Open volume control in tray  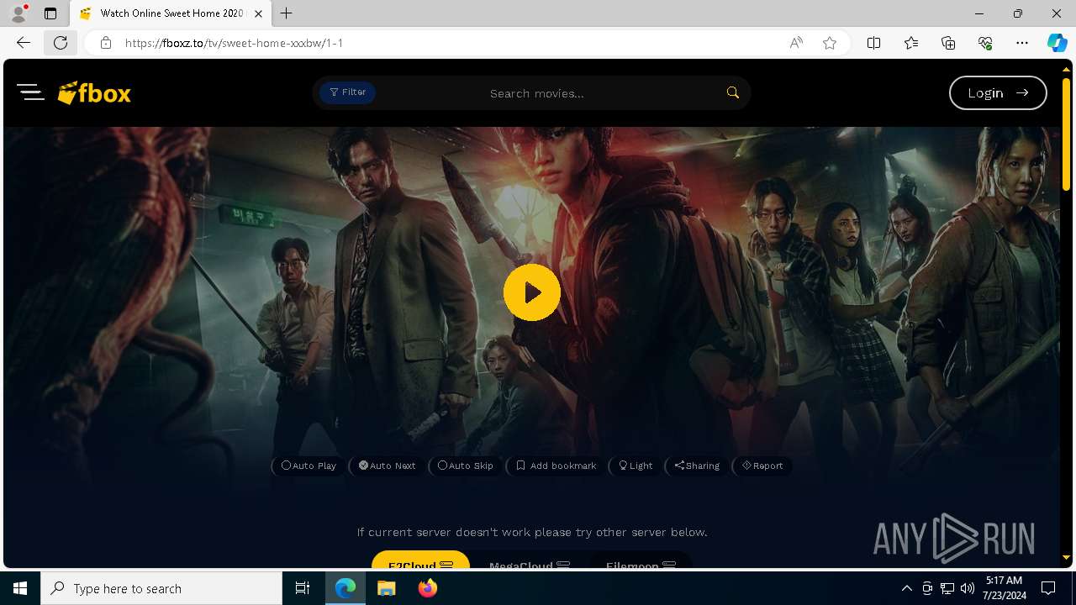968,588
